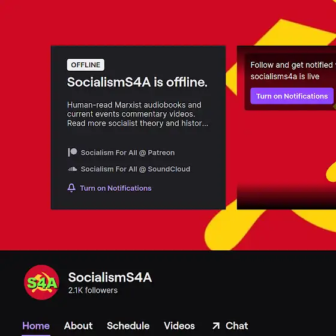
Task: Click the Turn on Notifications text link
Action: 116,188
